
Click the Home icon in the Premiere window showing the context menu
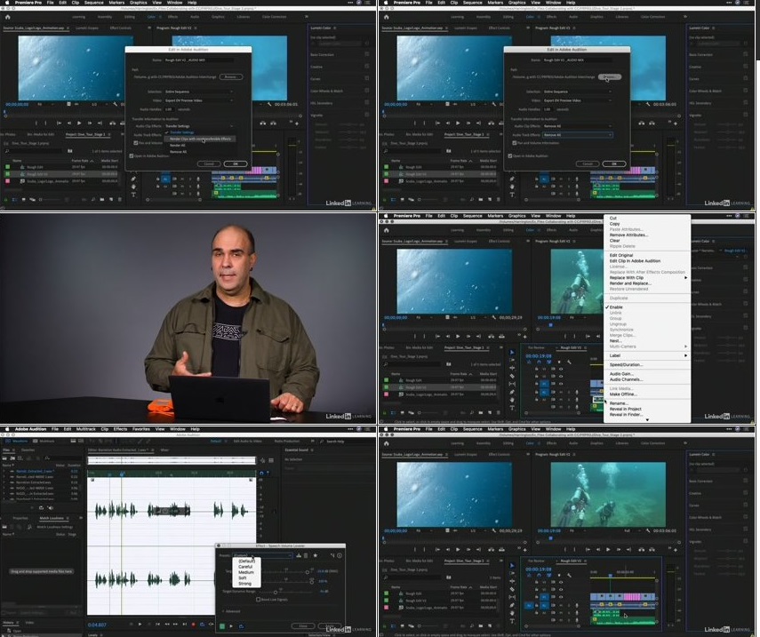click(x=387, y=230)
